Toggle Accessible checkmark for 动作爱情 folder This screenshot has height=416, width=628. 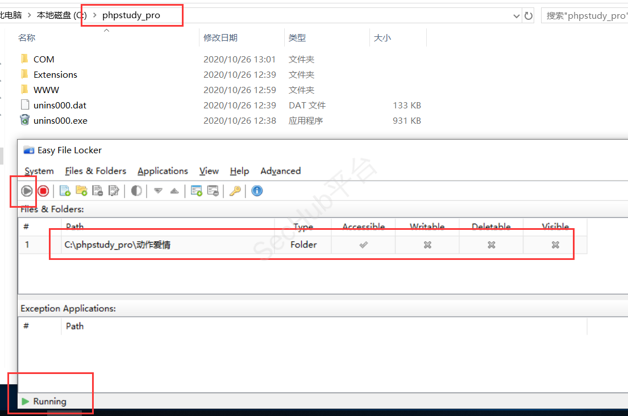tap(363, 245)
